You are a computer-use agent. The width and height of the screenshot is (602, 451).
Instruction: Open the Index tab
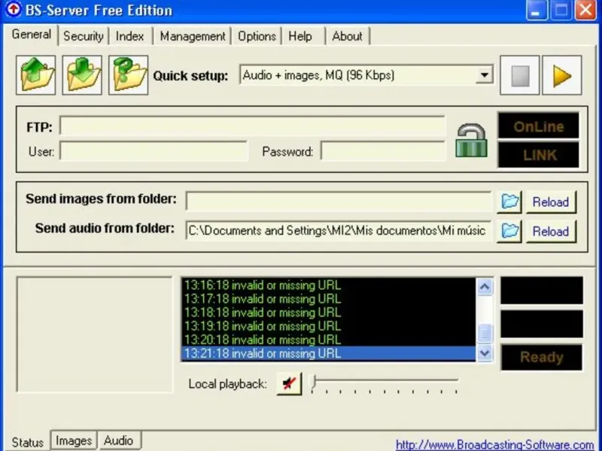click(129, 36)
